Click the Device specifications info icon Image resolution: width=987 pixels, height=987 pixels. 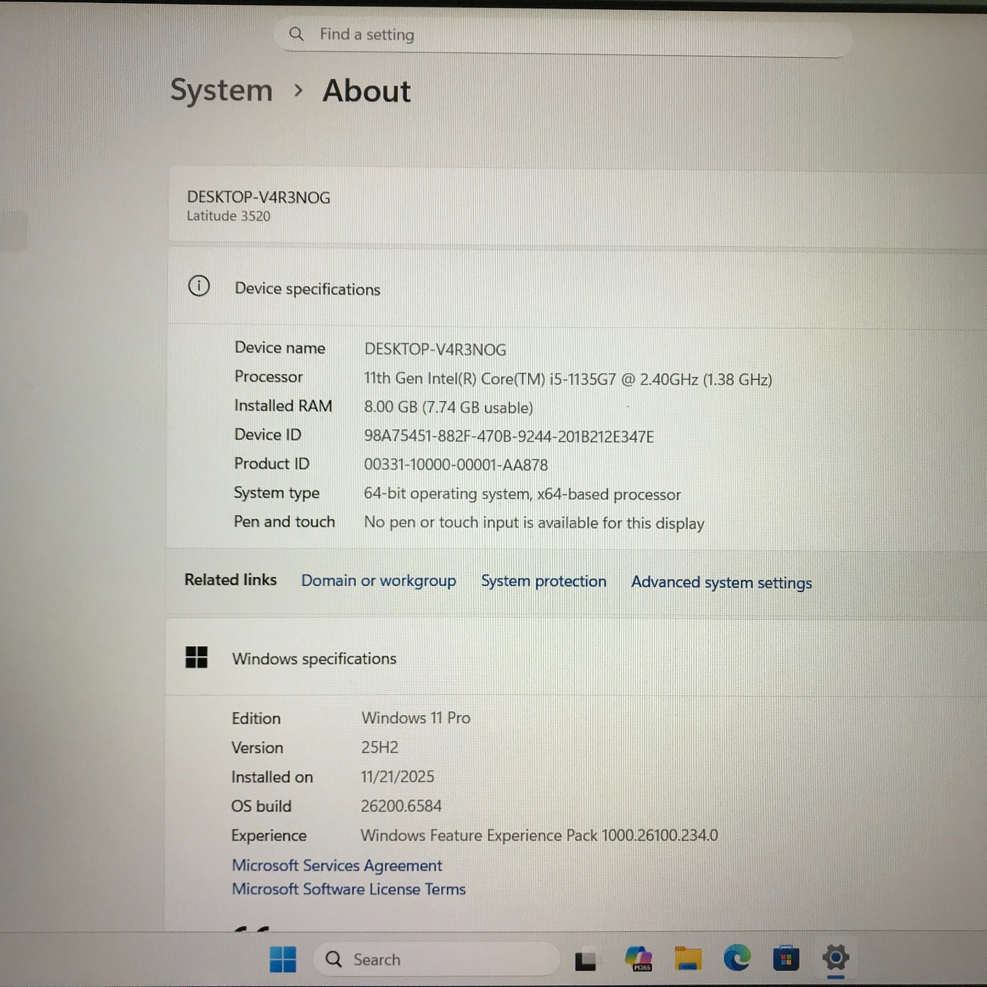coord(199,286)
